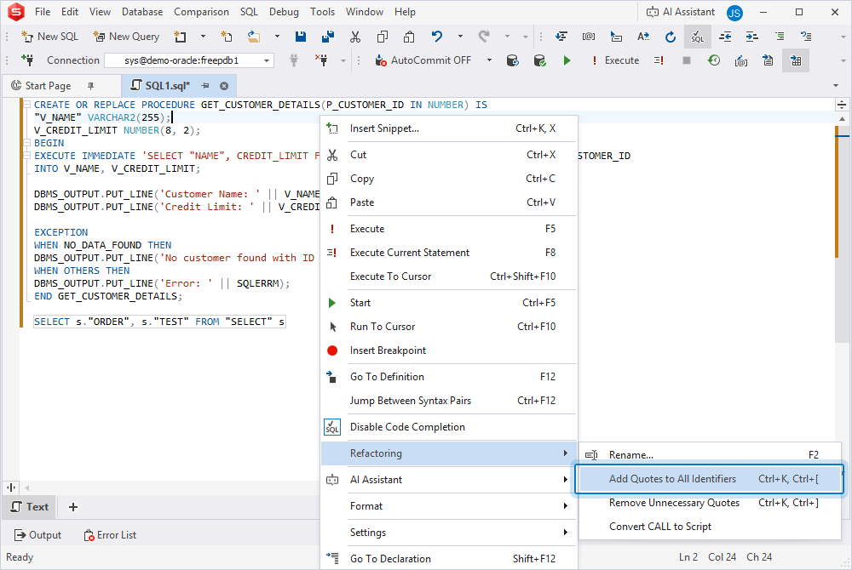Click the Paste icon in the toolbar
The width and height of the screenshot is (852, 570).
[x=409, y=37]
